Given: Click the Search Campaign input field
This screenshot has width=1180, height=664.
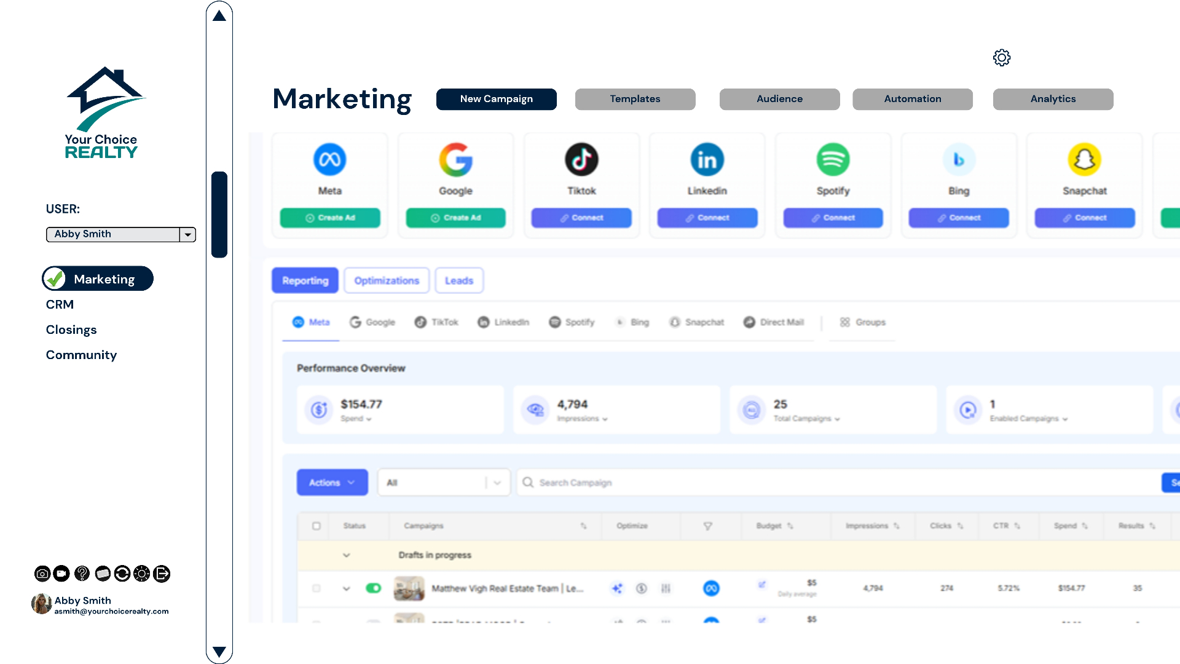Looking at the screenshot, I should (839, 483).
